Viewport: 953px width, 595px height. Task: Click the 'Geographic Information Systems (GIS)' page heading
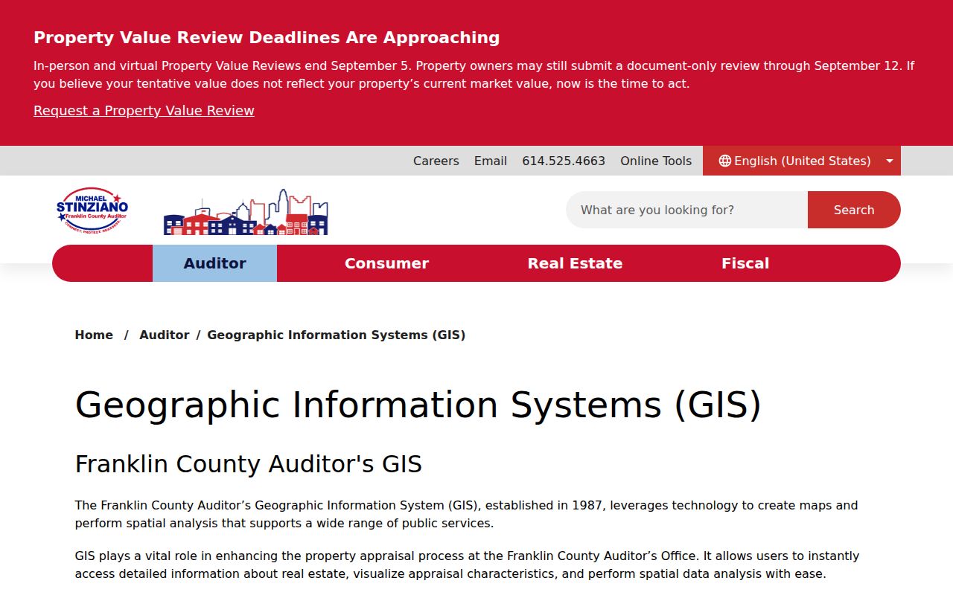tap(418, 405)
